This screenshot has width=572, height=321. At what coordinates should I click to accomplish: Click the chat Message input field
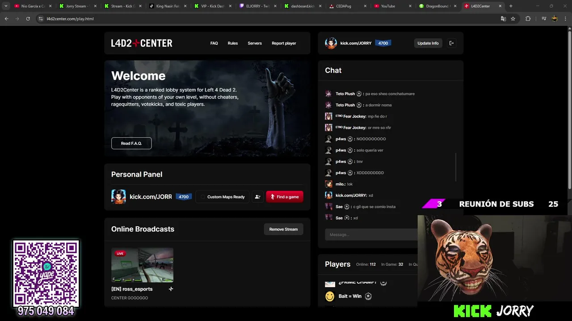[x=371, y=235]
